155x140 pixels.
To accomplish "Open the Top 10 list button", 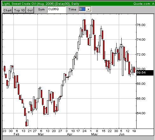I will [19, 10].
